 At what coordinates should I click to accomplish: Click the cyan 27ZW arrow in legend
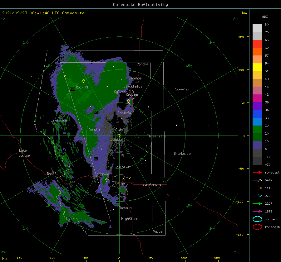click(x=257, y=196)
